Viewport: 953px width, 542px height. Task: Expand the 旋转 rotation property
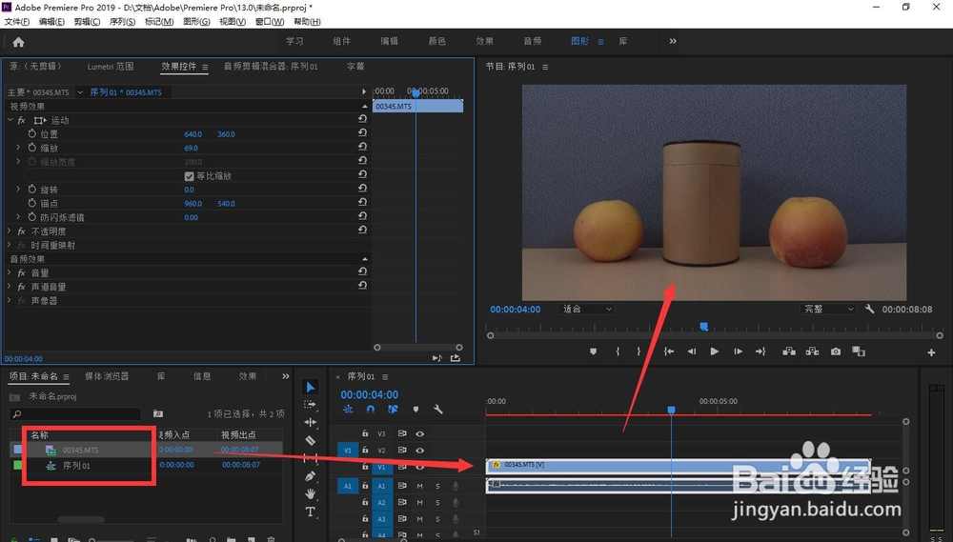click(x=17, y=190)
